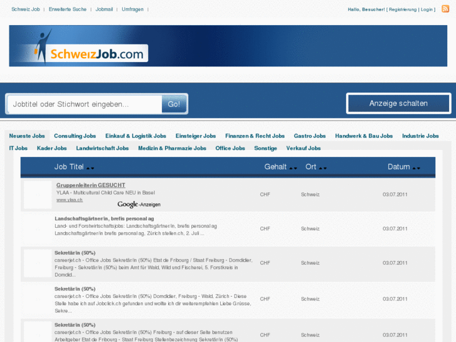Click the Gehalt column header

pyautogui.click(x=275, y=167)
